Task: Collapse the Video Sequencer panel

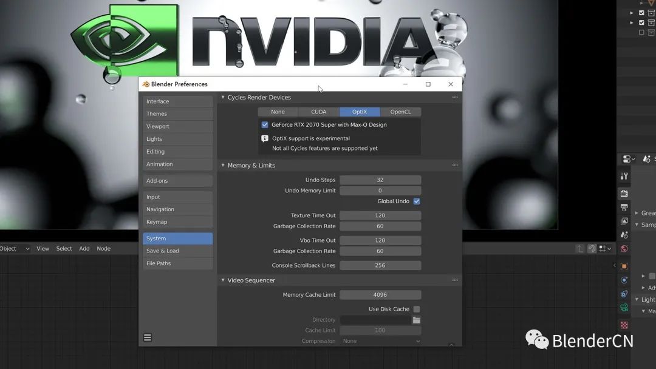Action: point(223,280)
